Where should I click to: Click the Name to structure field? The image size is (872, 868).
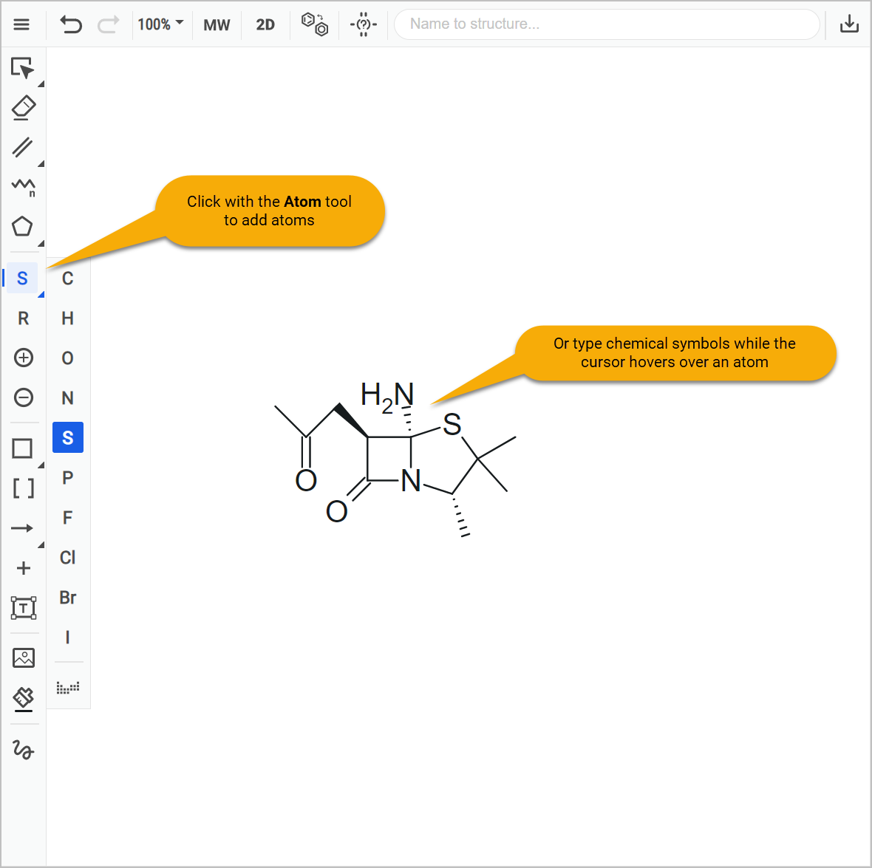click(606, 24)
